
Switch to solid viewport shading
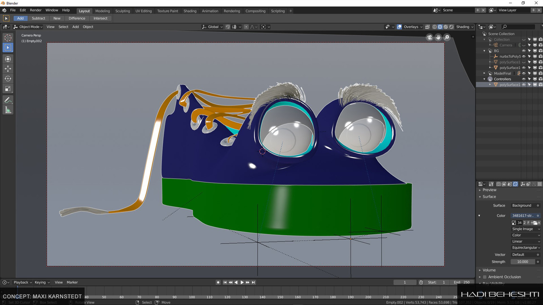pyautogui.click(x=440, y=27)
